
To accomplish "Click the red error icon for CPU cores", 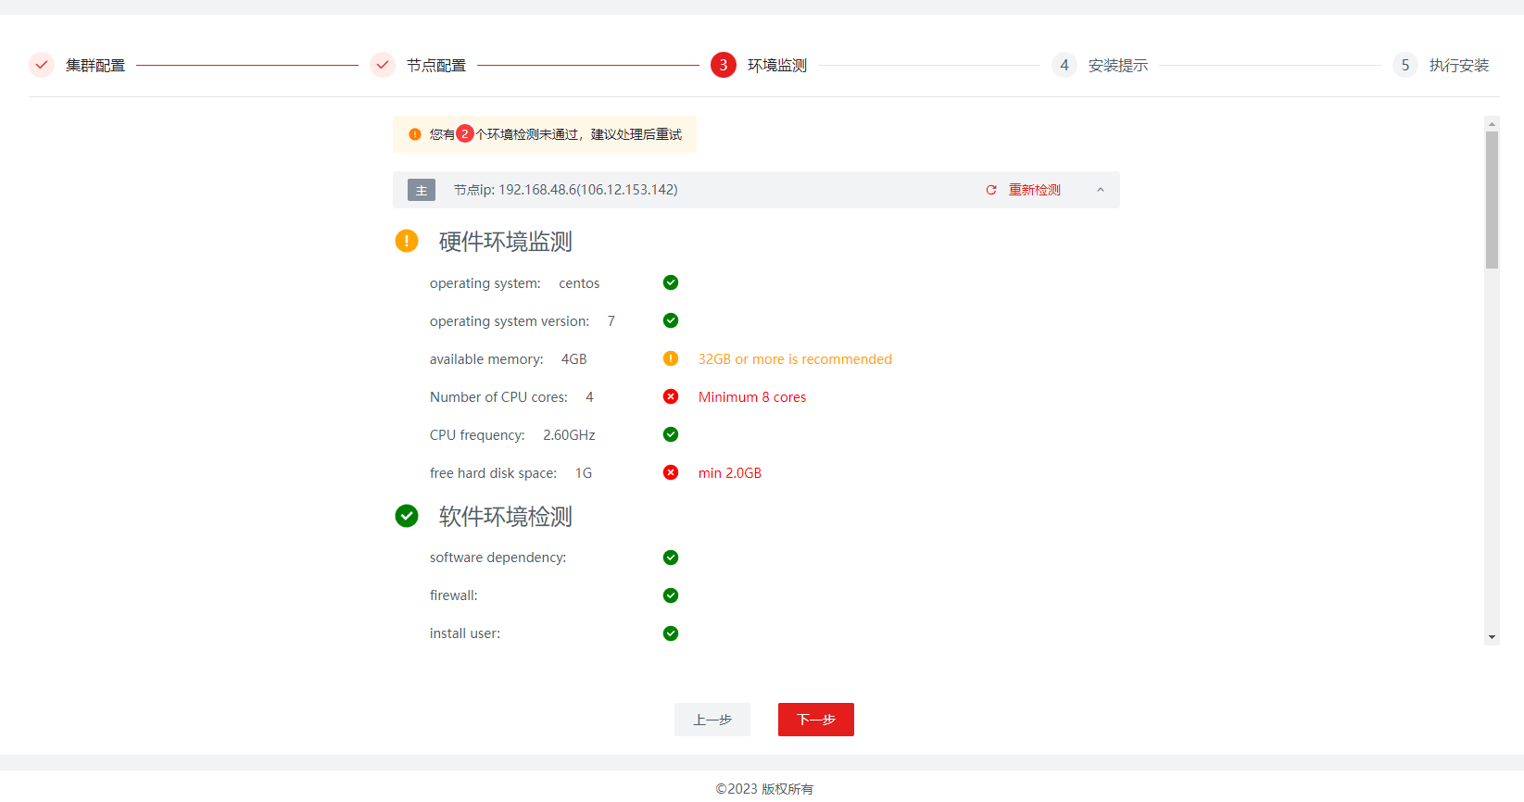I will [x=671, y=396].
